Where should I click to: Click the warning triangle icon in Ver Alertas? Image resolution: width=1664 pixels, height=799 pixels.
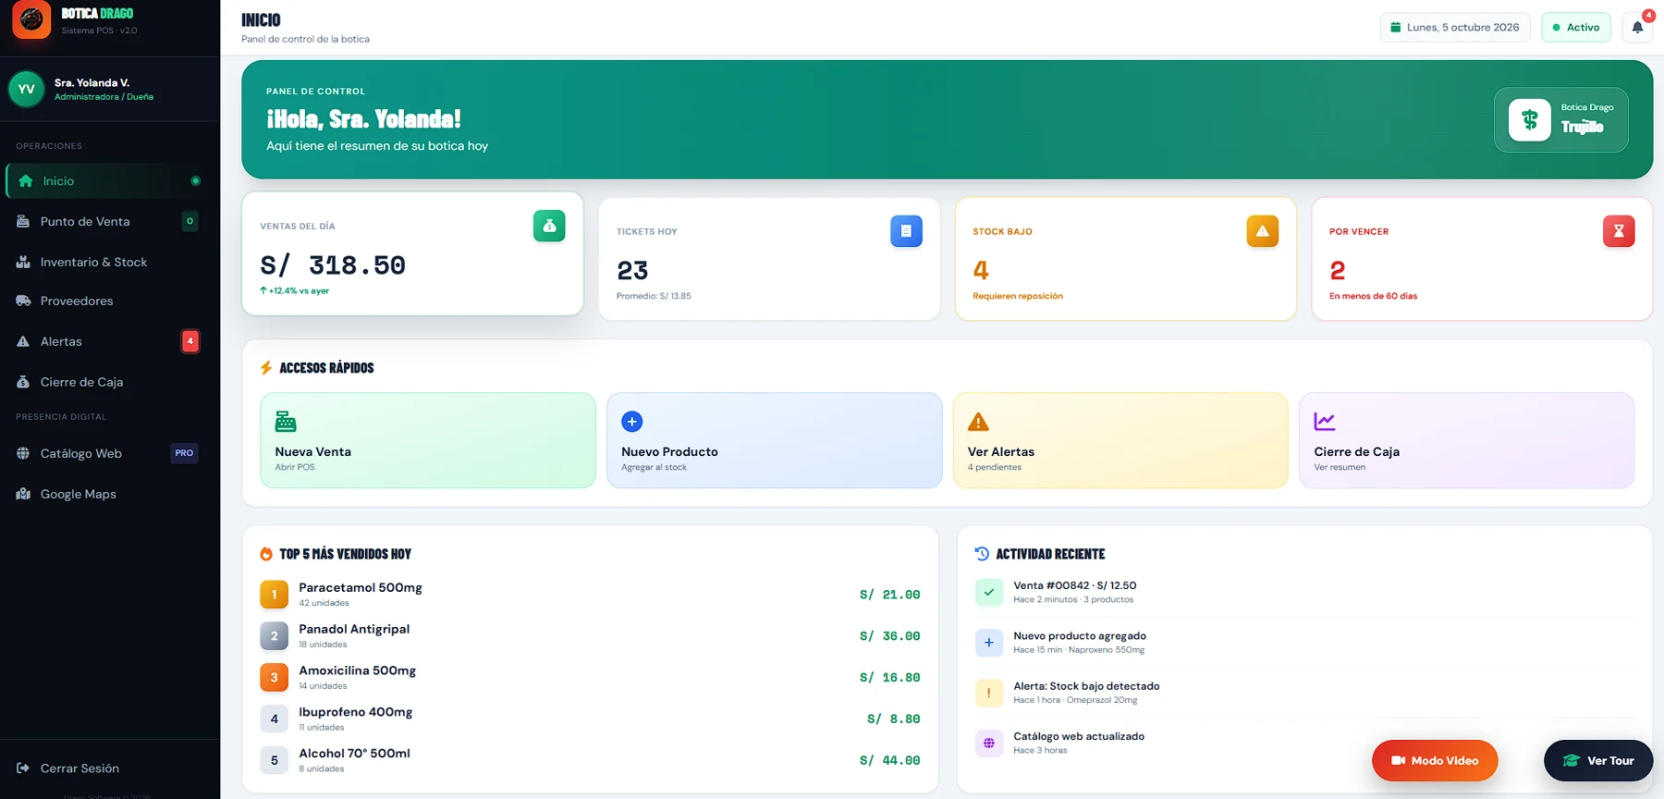tap(978, 422)
